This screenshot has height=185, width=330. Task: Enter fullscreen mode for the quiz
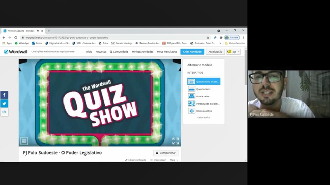click(x=175, y=141)
